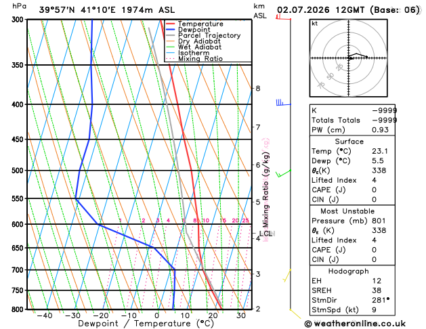This screenshot has width=426, height=329.
Task: Click the mixing ratio label 10
Action: click(x=206, y=221)
